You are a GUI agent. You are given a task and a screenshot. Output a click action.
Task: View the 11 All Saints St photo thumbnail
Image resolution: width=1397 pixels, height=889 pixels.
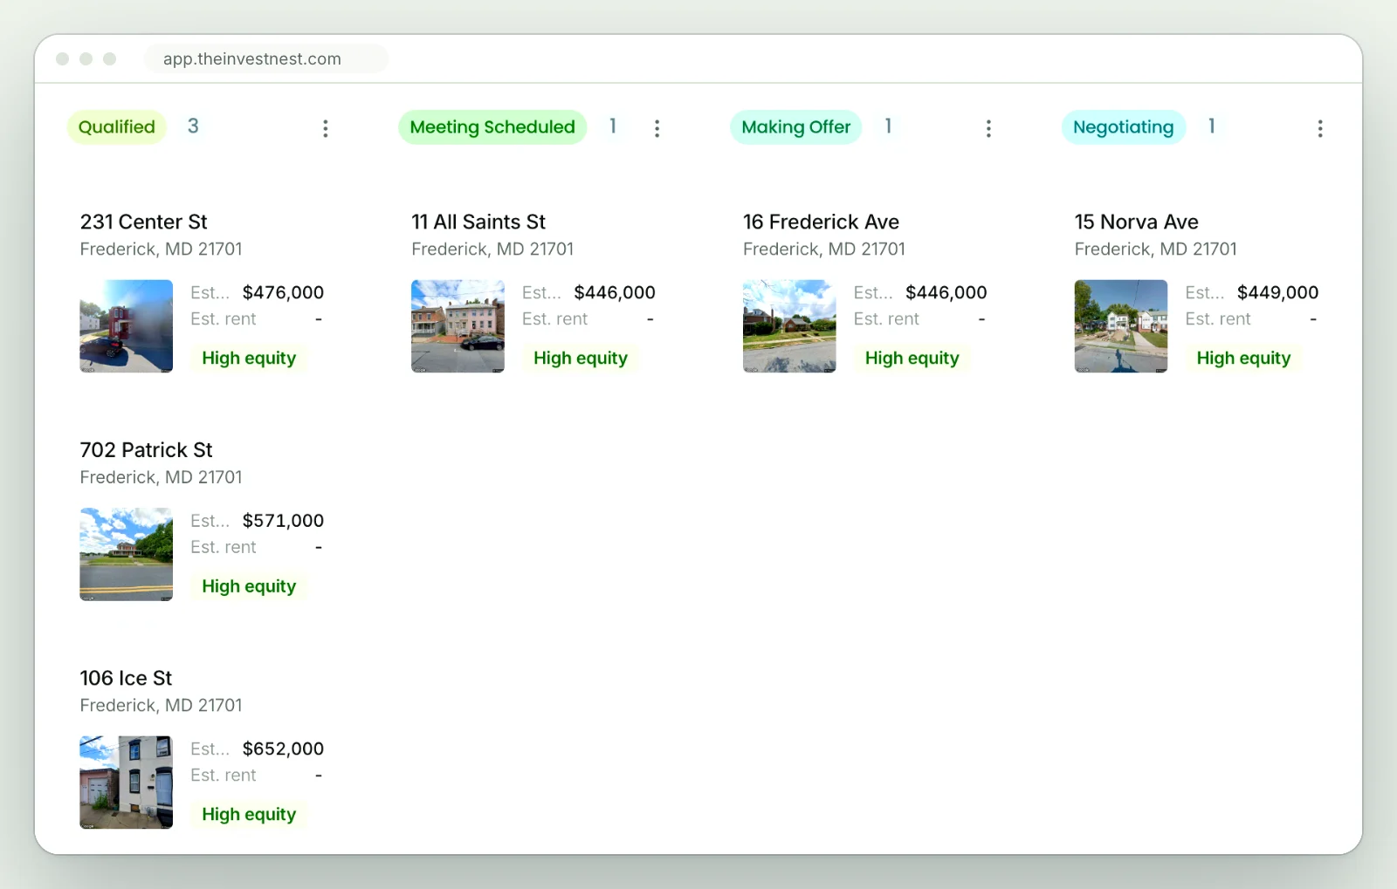458,326
